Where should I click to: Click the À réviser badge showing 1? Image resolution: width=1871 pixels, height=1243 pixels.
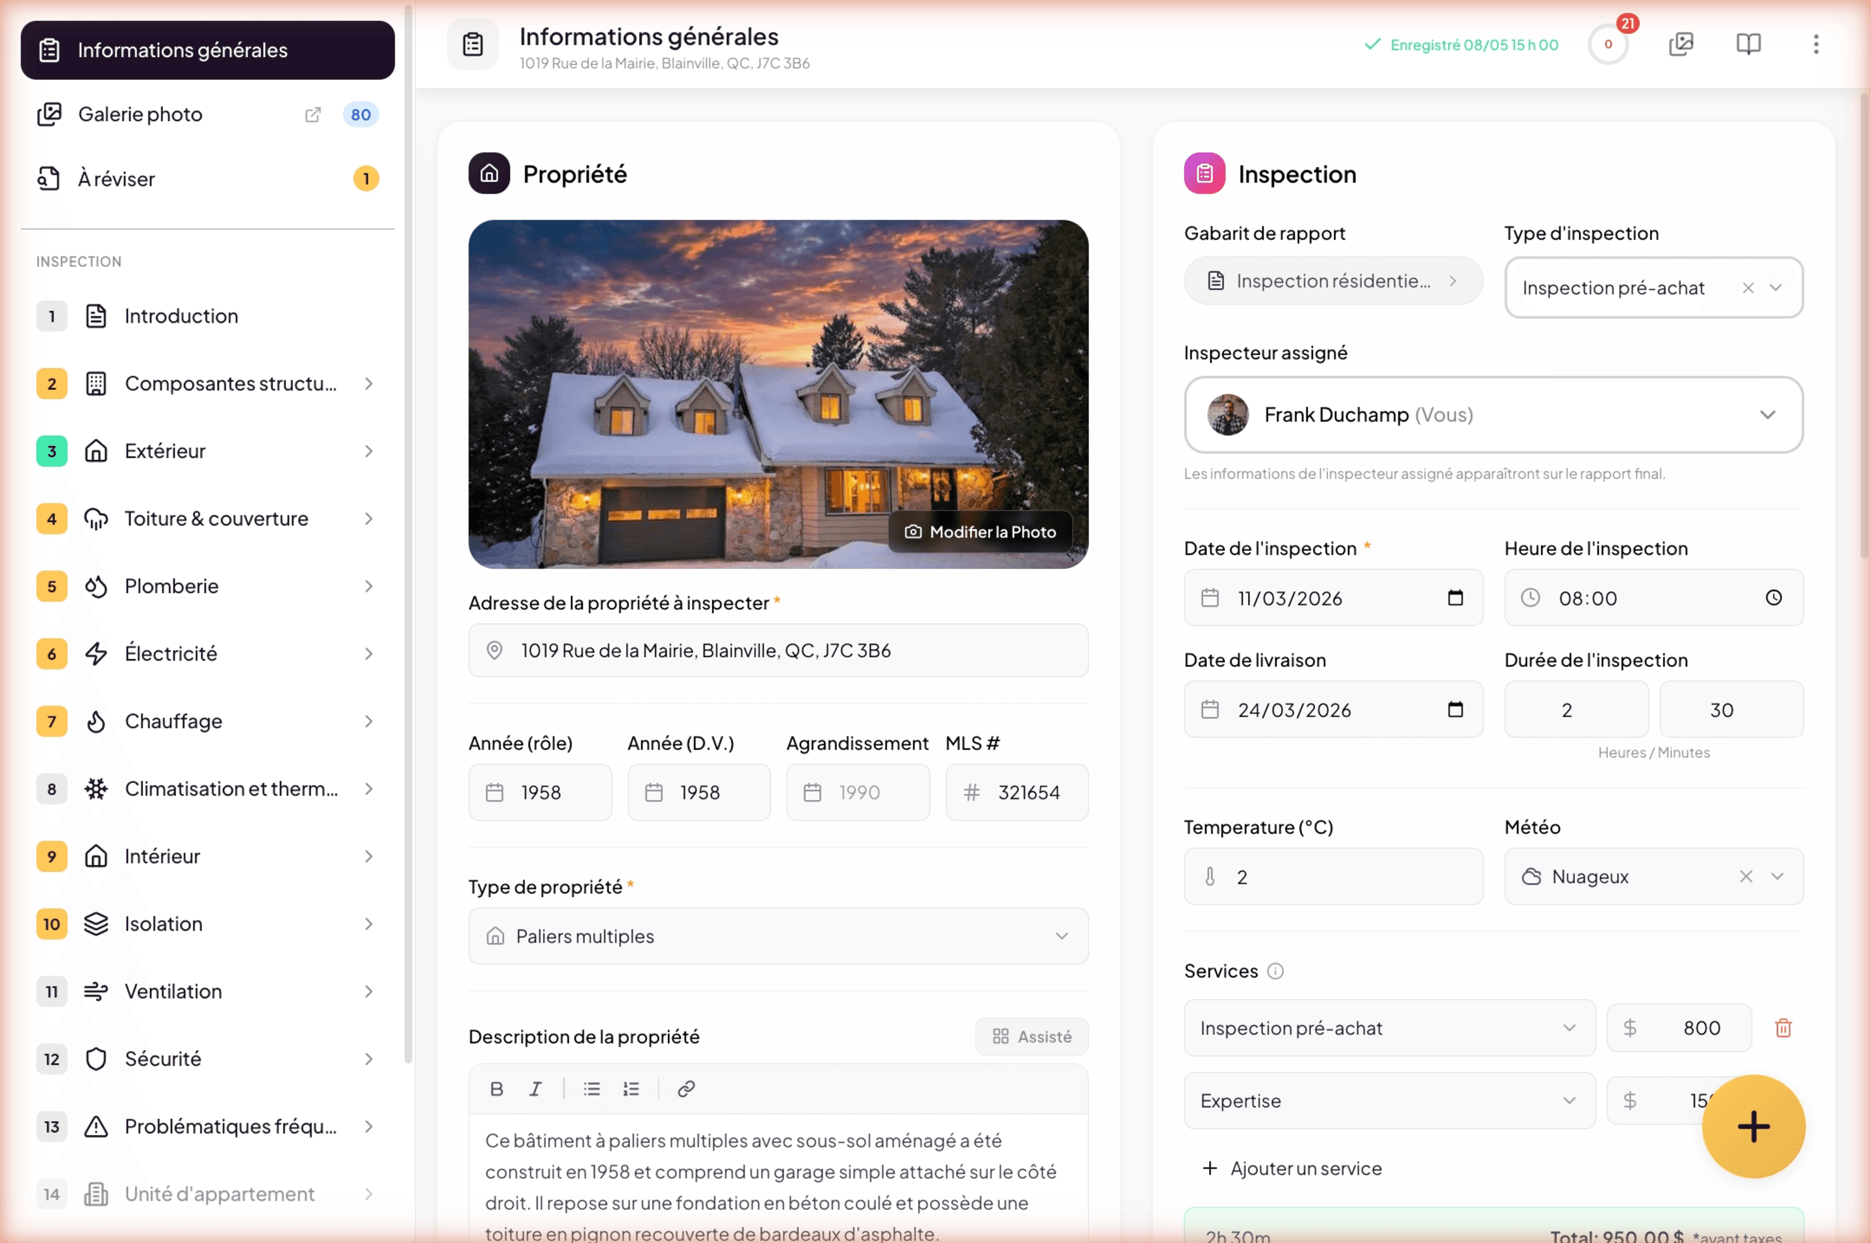point(366,179)
